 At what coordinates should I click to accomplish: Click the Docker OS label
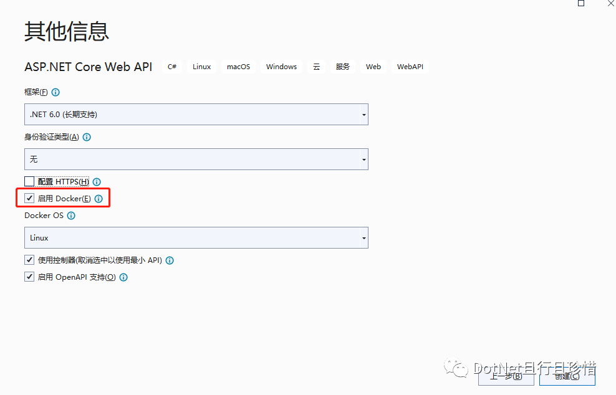coord(44,216)
